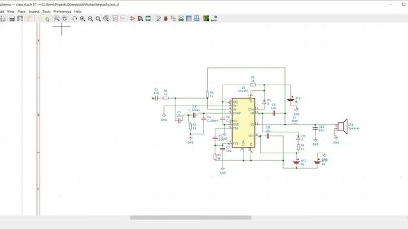Click the Plot schematic icon
Viewport: 408px width, 229px height.
pyautogui.click(x=20, y=18)
